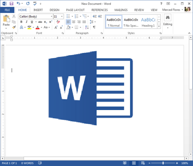Show or hide paragraph marks
The width and height of the screenshot is (193, 166).
pyautogui.click(x=94, y=27)
